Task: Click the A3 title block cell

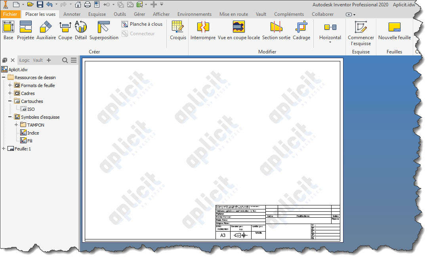Action: [223, 235]
